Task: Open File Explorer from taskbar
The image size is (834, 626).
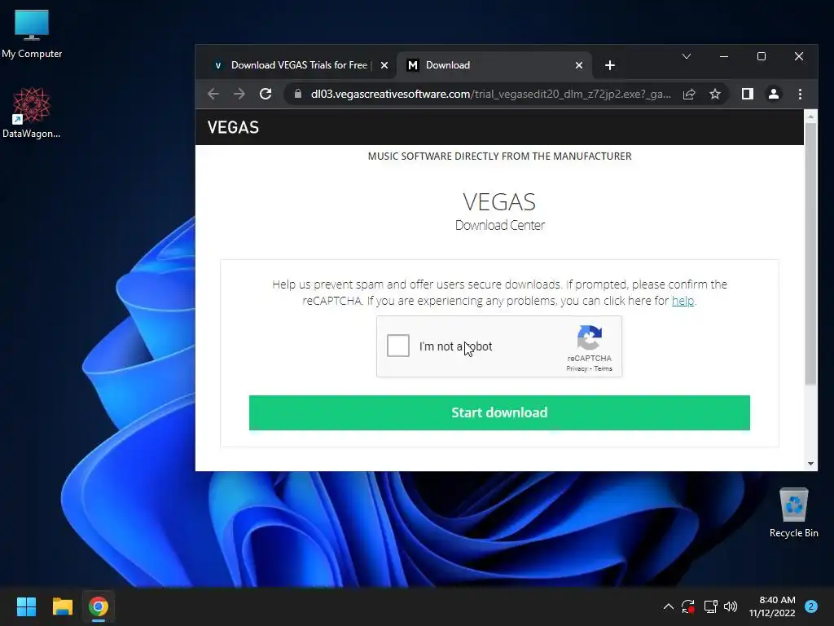Action: coord(62,606)
